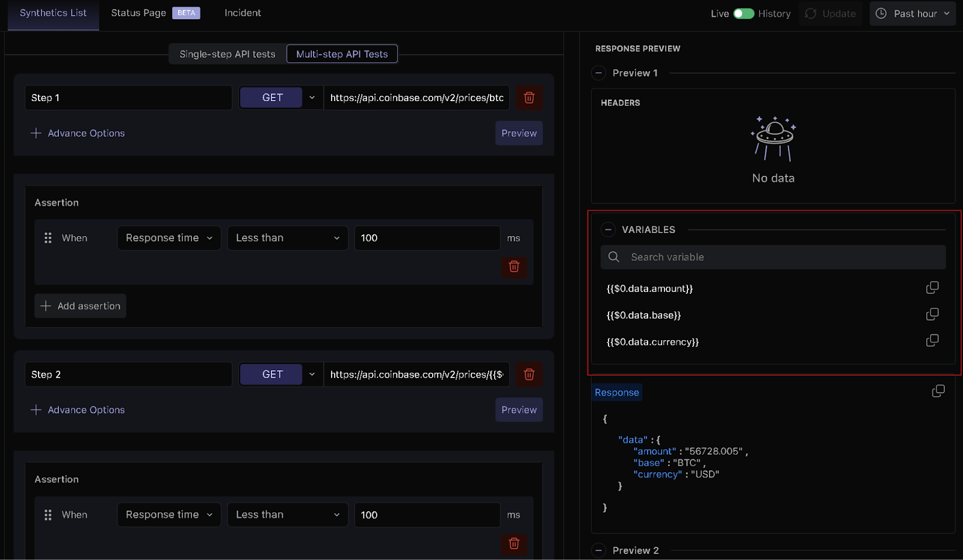Open the Status Page tab
963x560 pixels.
click(138, 13)
